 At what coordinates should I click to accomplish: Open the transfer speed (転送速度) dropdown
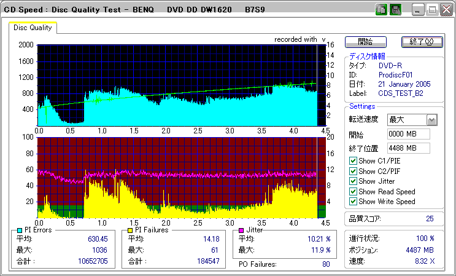[x=431, y=120]
